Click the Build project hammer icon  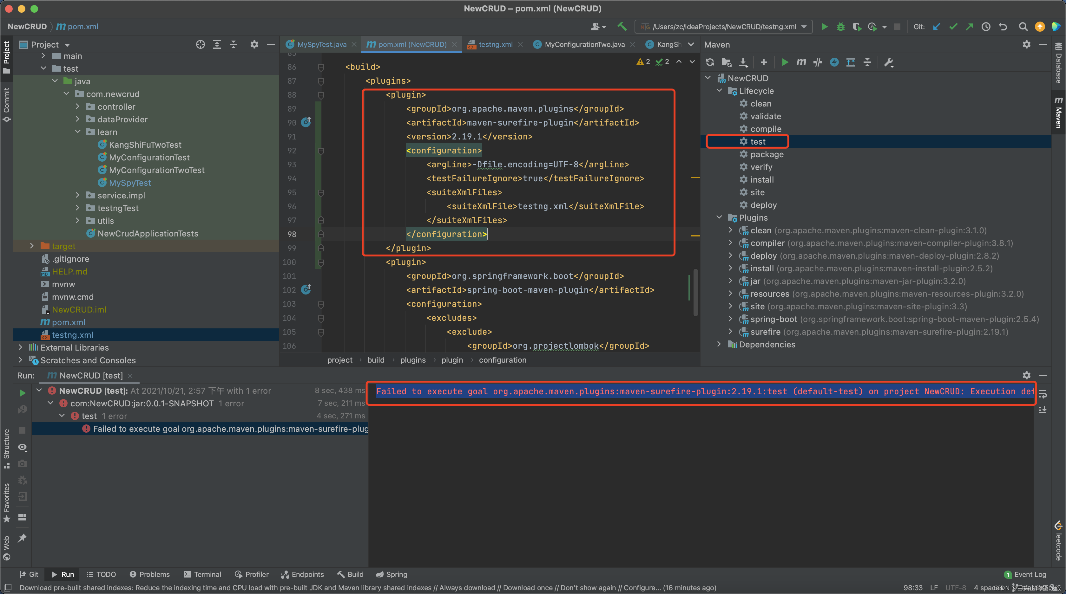click(x=622, y=26)
